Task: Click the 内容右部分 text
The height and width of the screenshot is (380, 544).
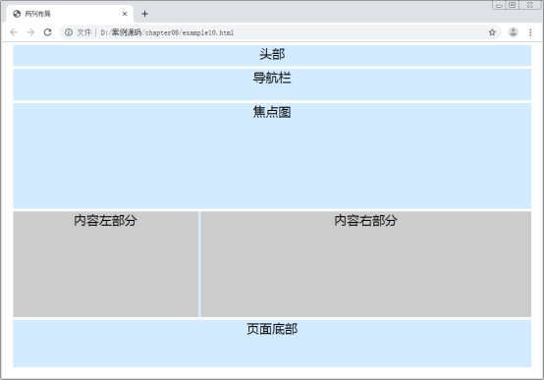Action: (365, 220)
